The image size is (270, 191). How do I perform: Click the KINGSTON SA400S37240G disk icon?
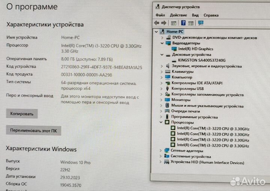(174, 61)
